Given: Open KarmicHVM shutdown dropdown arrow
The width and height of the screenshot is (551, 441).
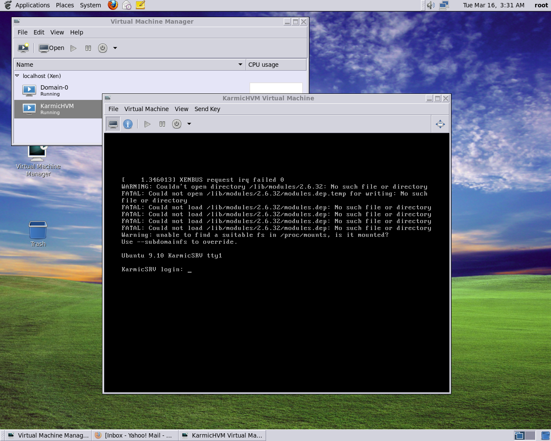Looking at the screenshot, I should 189,124.
